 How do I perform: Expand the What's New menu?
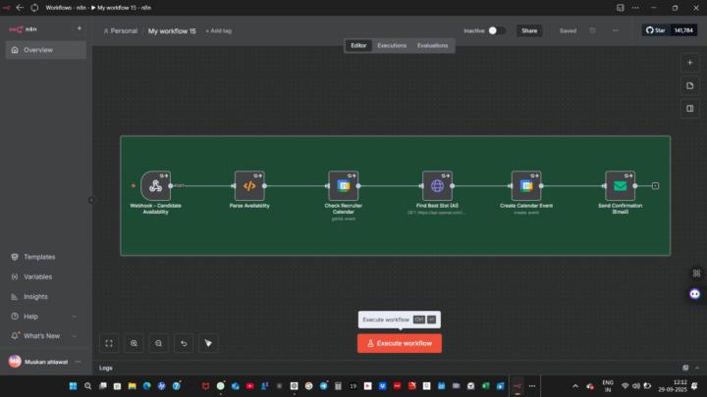[x=45, y=336]
